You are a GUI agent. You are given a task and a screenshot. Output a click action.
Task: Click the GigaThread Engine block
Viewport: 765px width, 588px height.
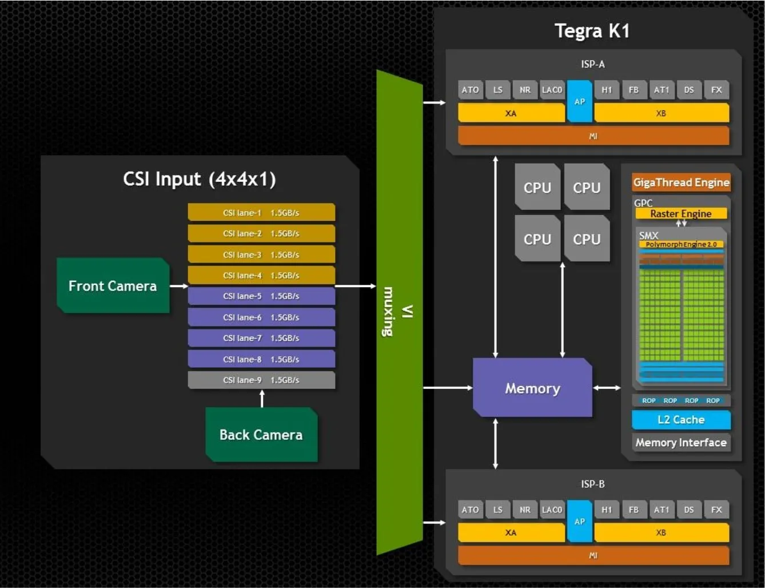click(681, 182)
